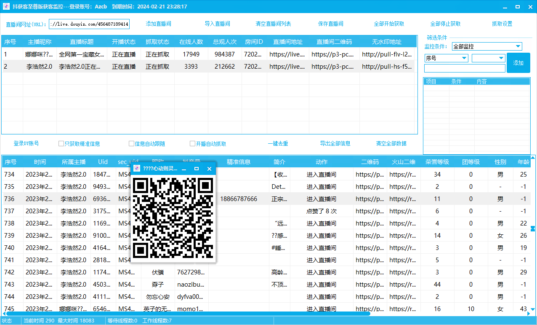Maximize the QR code popup window

click(x=197, y=169)
